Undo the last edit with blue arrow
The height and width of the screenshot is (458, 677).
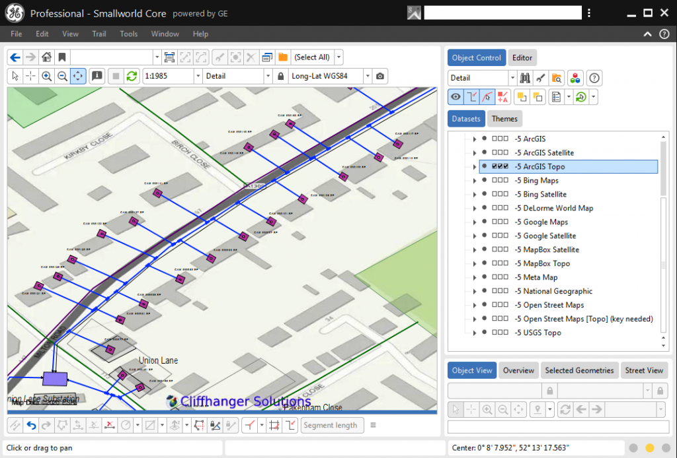(31, 425)
